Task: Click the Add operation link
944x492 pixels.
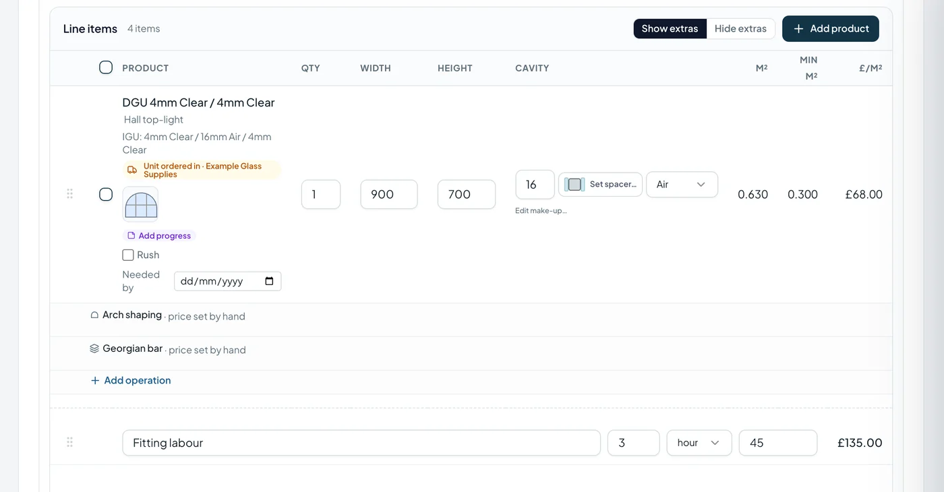Action: pos(131,381)
